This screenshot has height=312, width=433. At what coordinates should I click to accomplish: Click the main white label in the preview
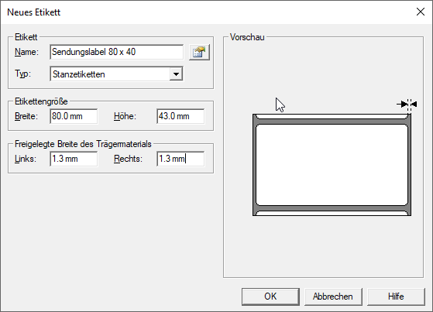click(332, 165)
